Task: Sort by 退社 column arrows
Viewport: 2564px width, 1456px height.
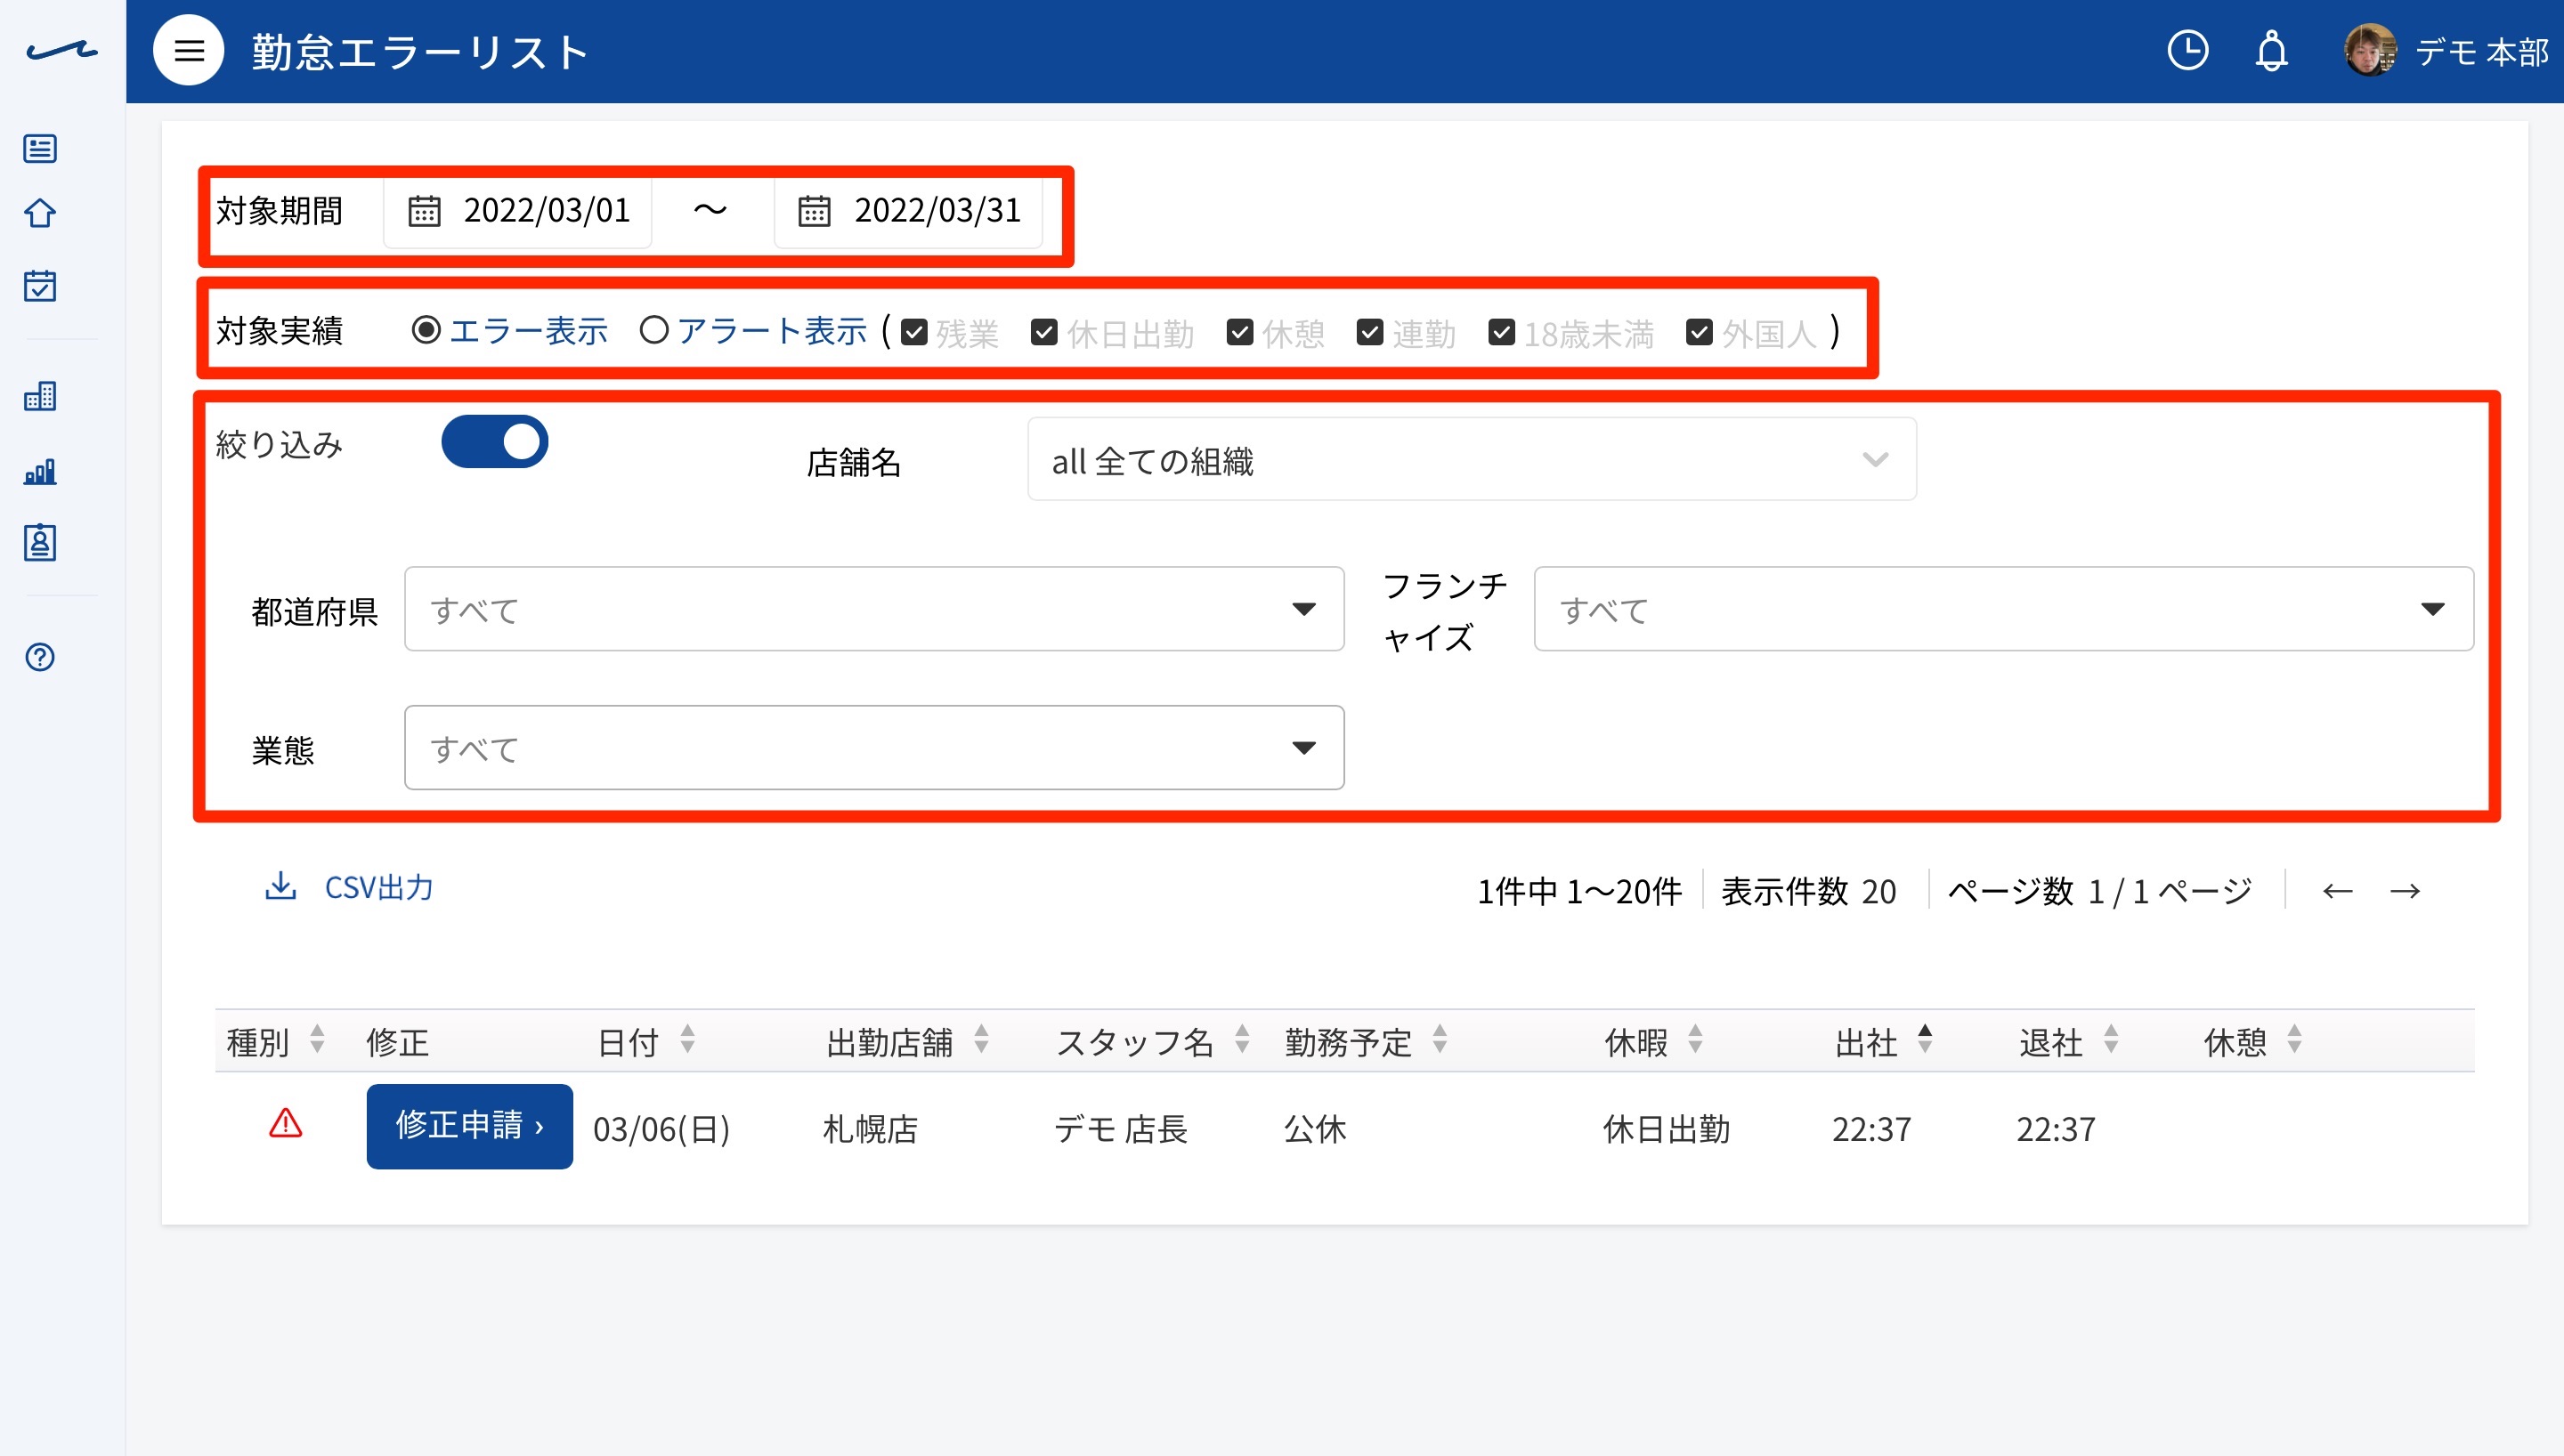Action: (2111, 1040)
